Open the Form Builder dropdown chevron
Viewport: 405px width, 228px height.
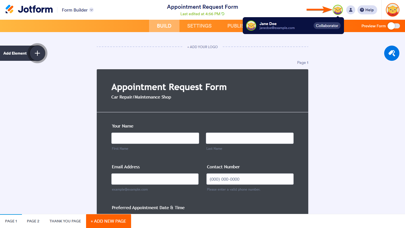tap(91, 10)
